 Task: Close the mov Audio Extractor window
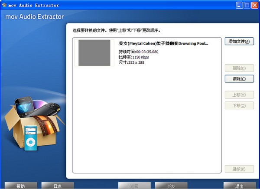coord(255,5)
